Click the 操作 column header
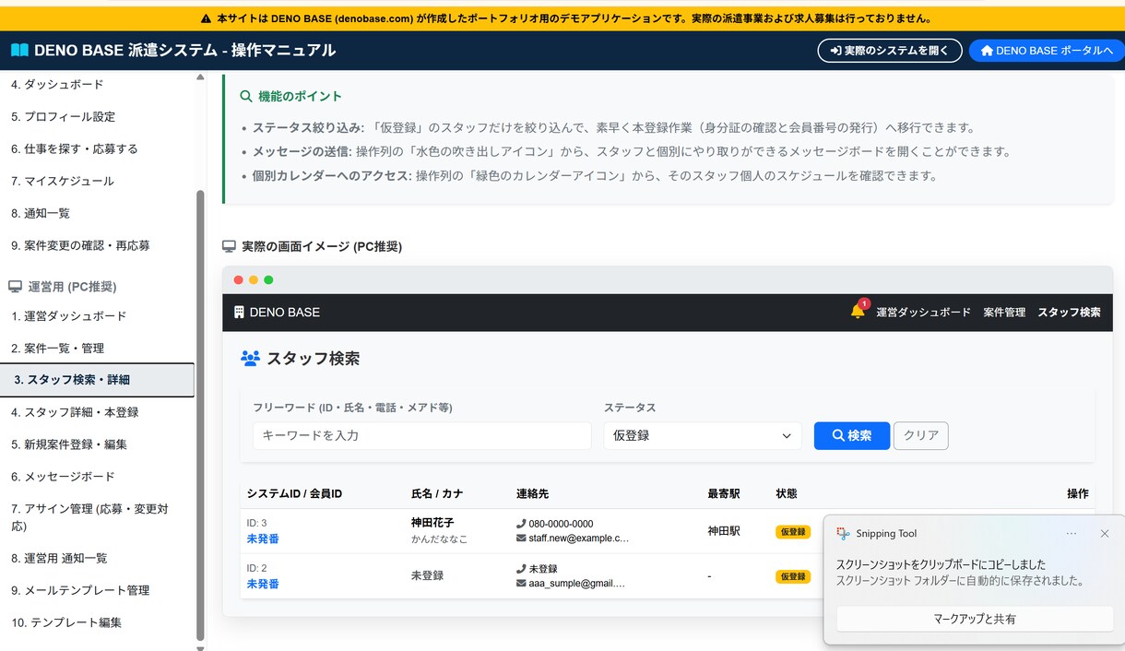This screenshot has height=651, width=1125. click(x=1078, y=494)
